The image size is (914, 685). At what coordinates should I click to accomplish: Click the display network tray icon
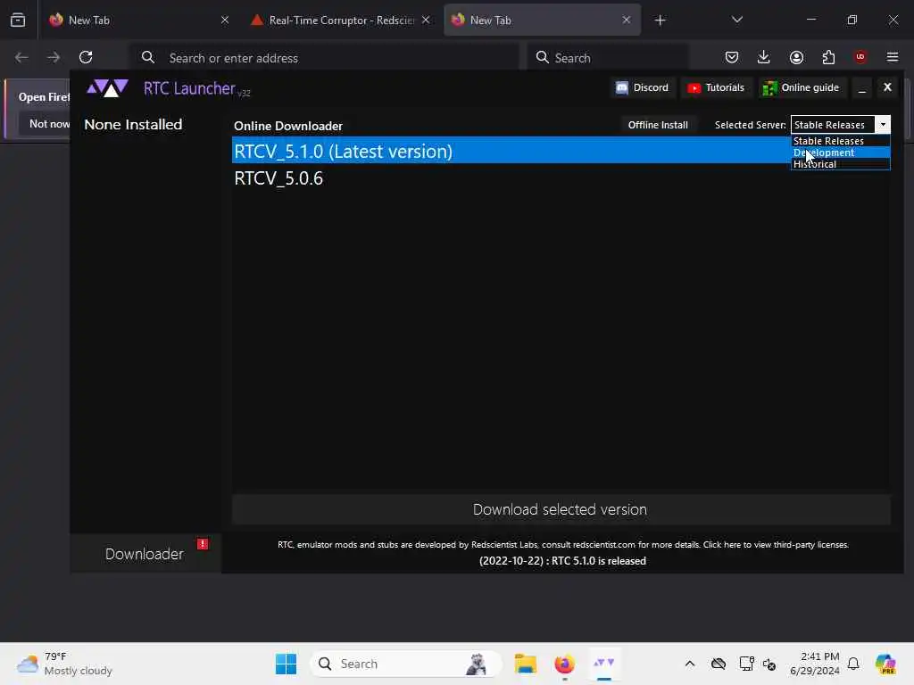click(x=746, y=664)
